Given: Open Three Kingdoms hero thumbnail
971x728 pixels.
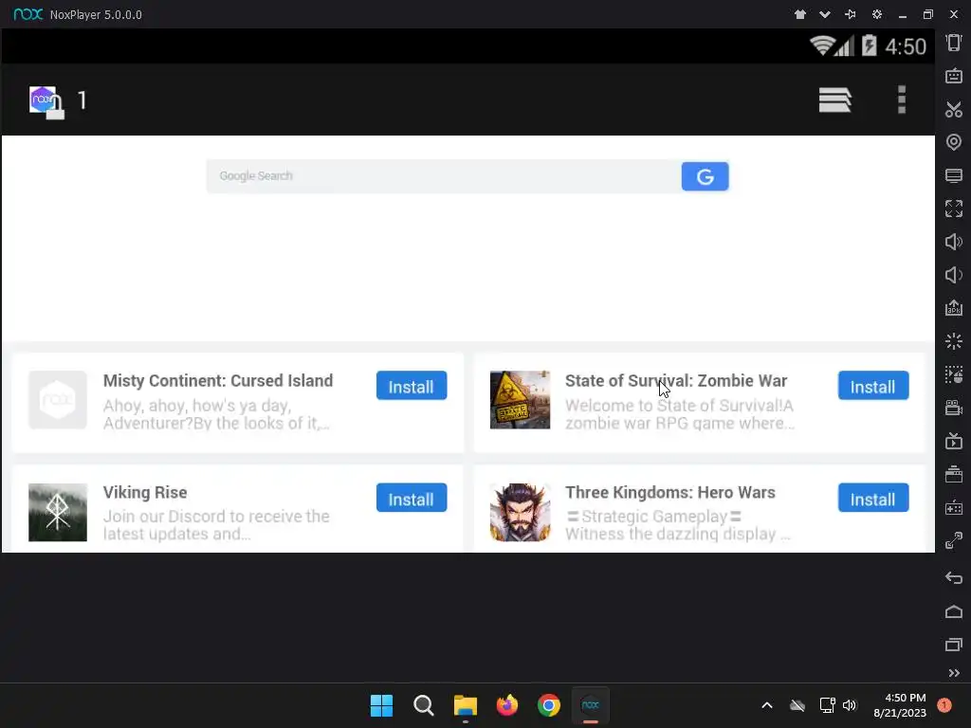Looking at the screenshot, I should 520,512.
